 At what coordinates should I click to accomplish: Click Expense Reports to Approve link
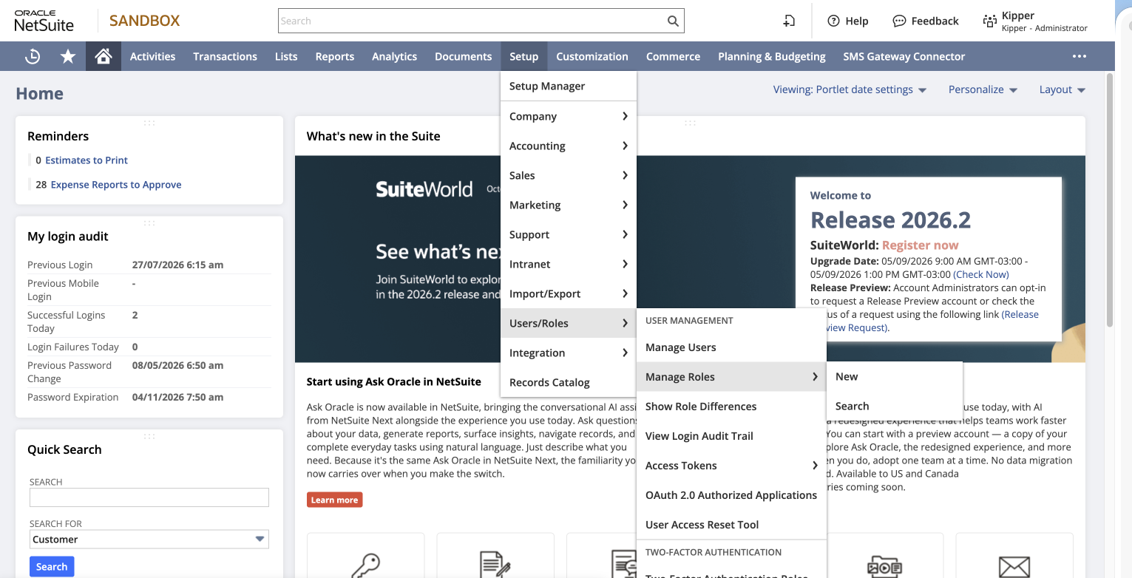click(x=116, y=185)
